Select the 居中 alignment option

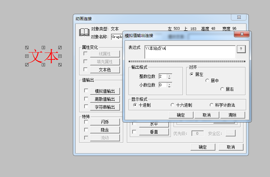pos(207,80)
